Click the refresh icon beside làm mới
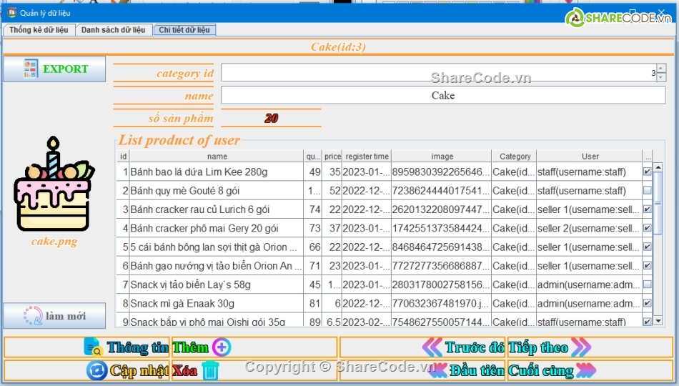The height and width of the screenshot is (386, 679). point(32,315)
